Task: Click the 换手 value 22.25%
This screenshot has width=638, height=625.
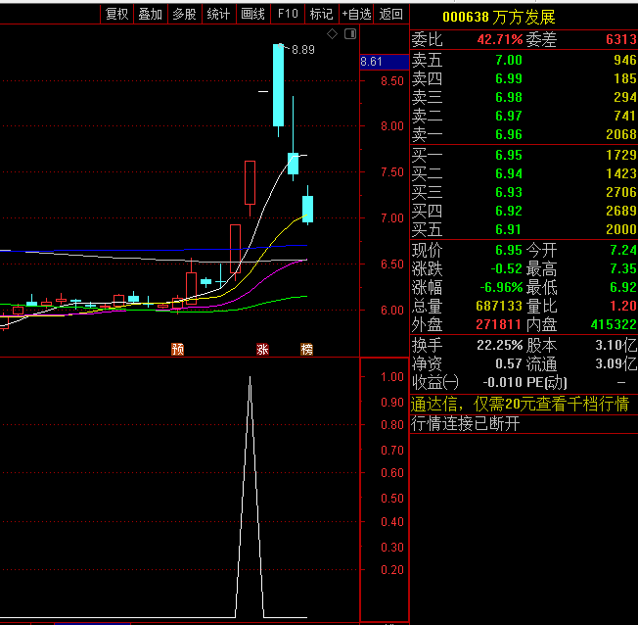Action: point(500,346)
